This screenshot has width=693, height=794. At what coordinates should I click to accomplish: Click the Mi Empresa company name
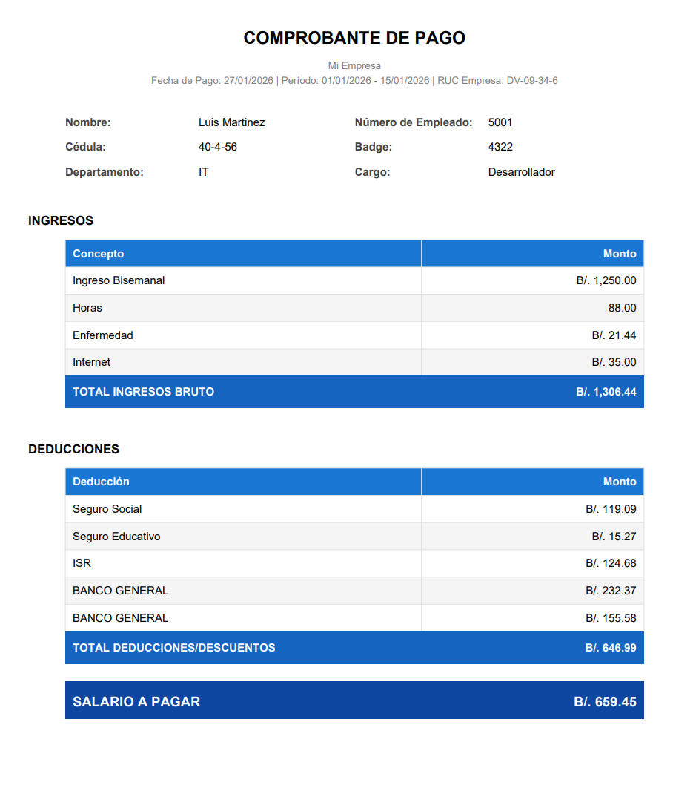(354, 65)
